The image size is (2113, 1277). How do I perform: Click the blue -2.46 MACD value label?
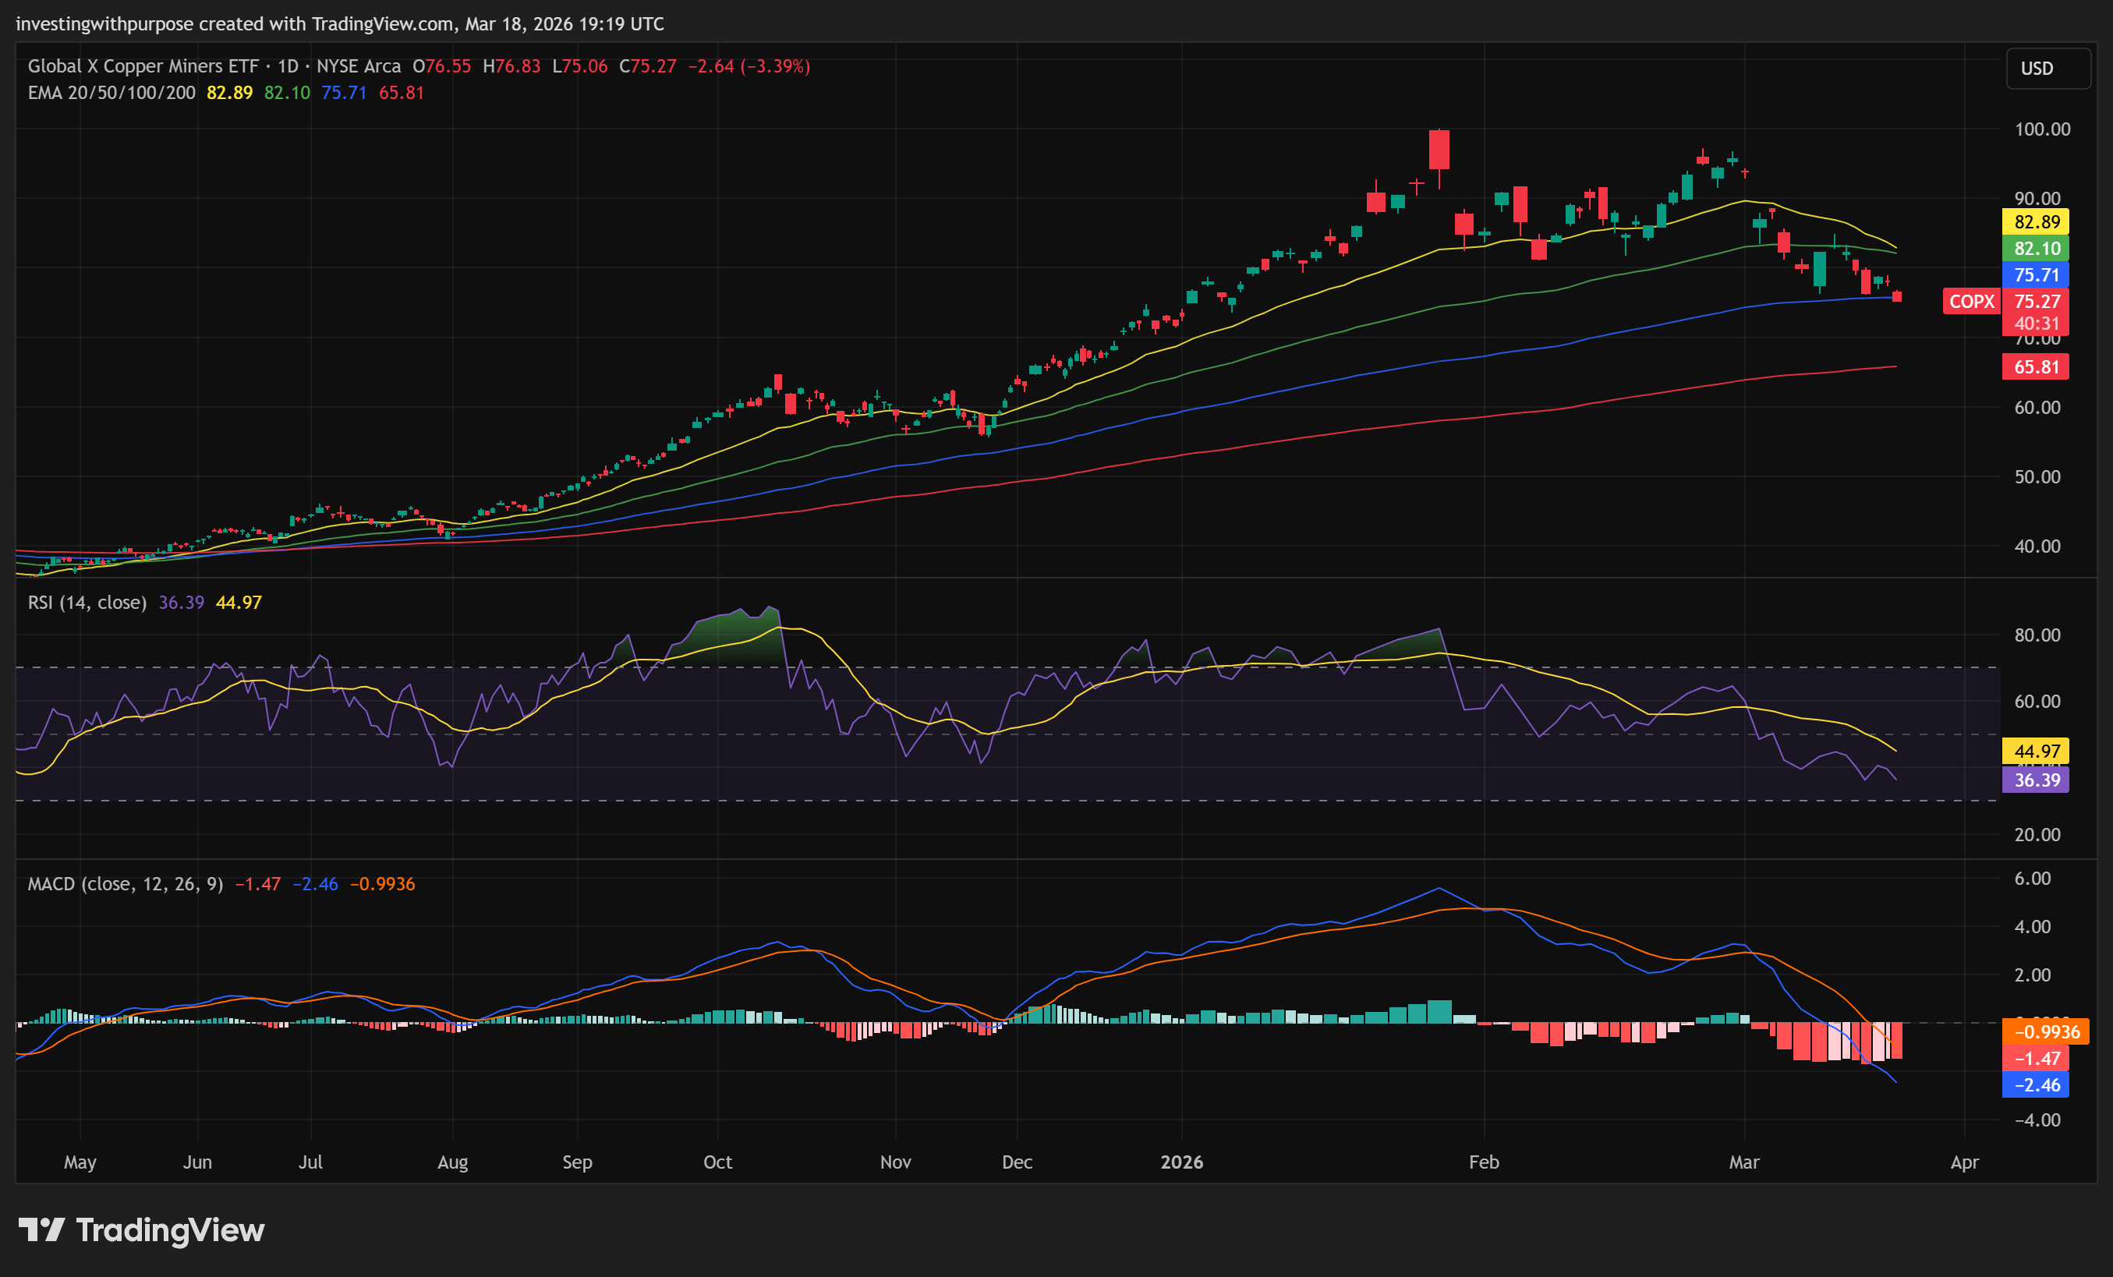tap(2036, 1085)
